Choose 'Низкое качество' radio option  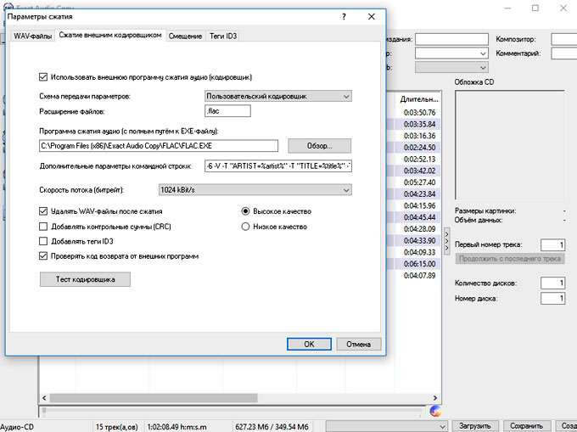[246, 227]
